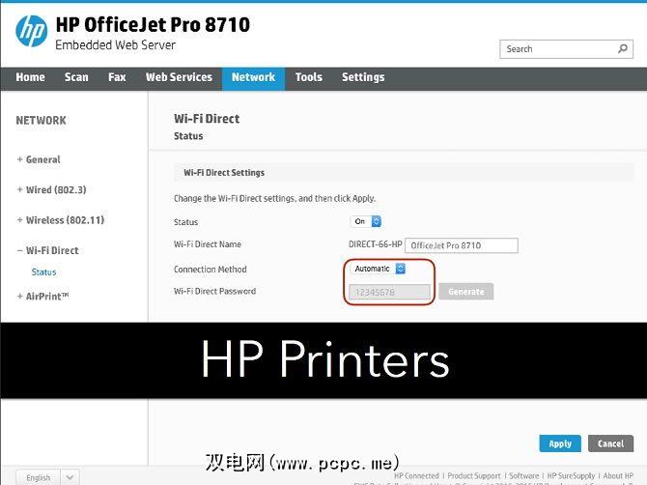Open the HP SureSupply link
The image size is (647, 485).
click(571, 476)
